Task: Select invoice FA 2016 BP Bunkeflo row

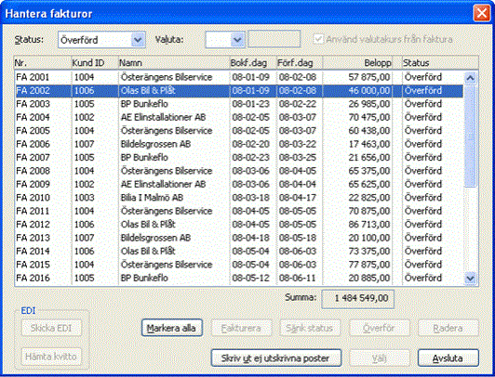Action: tap(239, 278)
